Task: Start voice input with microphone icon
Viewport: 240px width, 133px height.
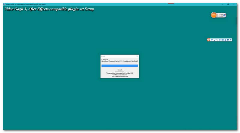Action: point(220,40)
